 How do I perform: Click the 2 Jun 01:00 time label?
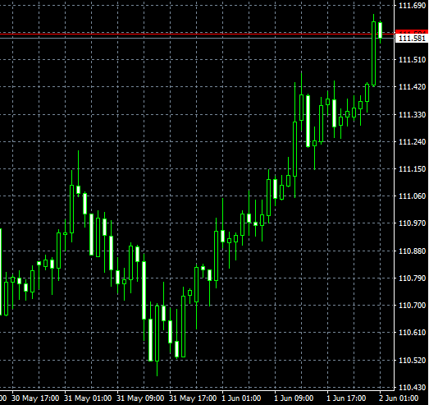[x=399, y=398]
